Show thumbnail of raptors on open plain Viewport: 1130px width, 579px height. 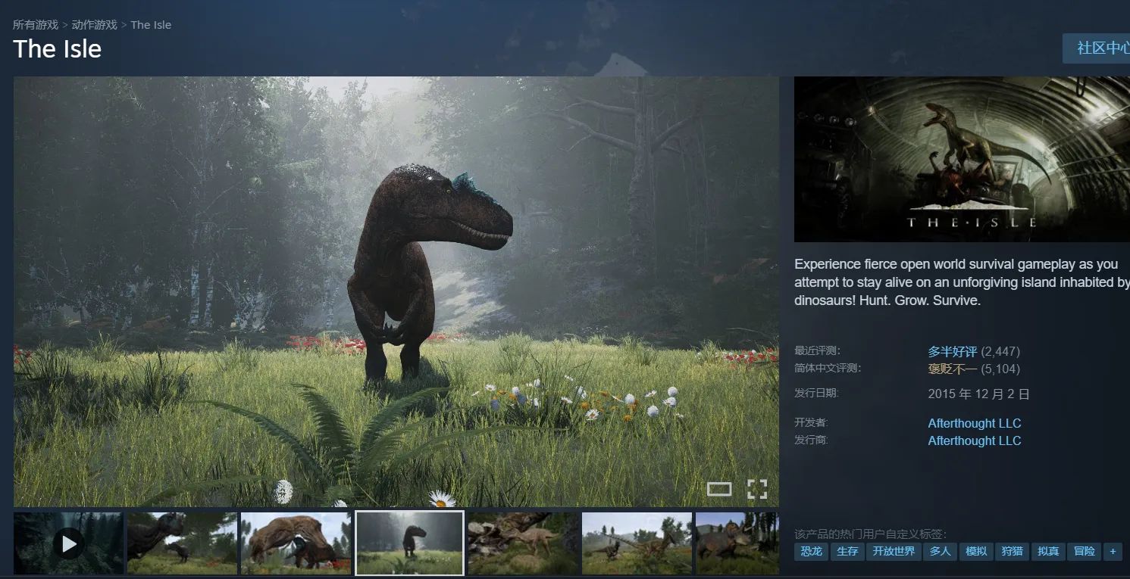tap(637, 543)
